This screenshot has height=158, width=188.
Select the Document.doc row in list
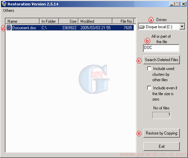pos(70,28)
